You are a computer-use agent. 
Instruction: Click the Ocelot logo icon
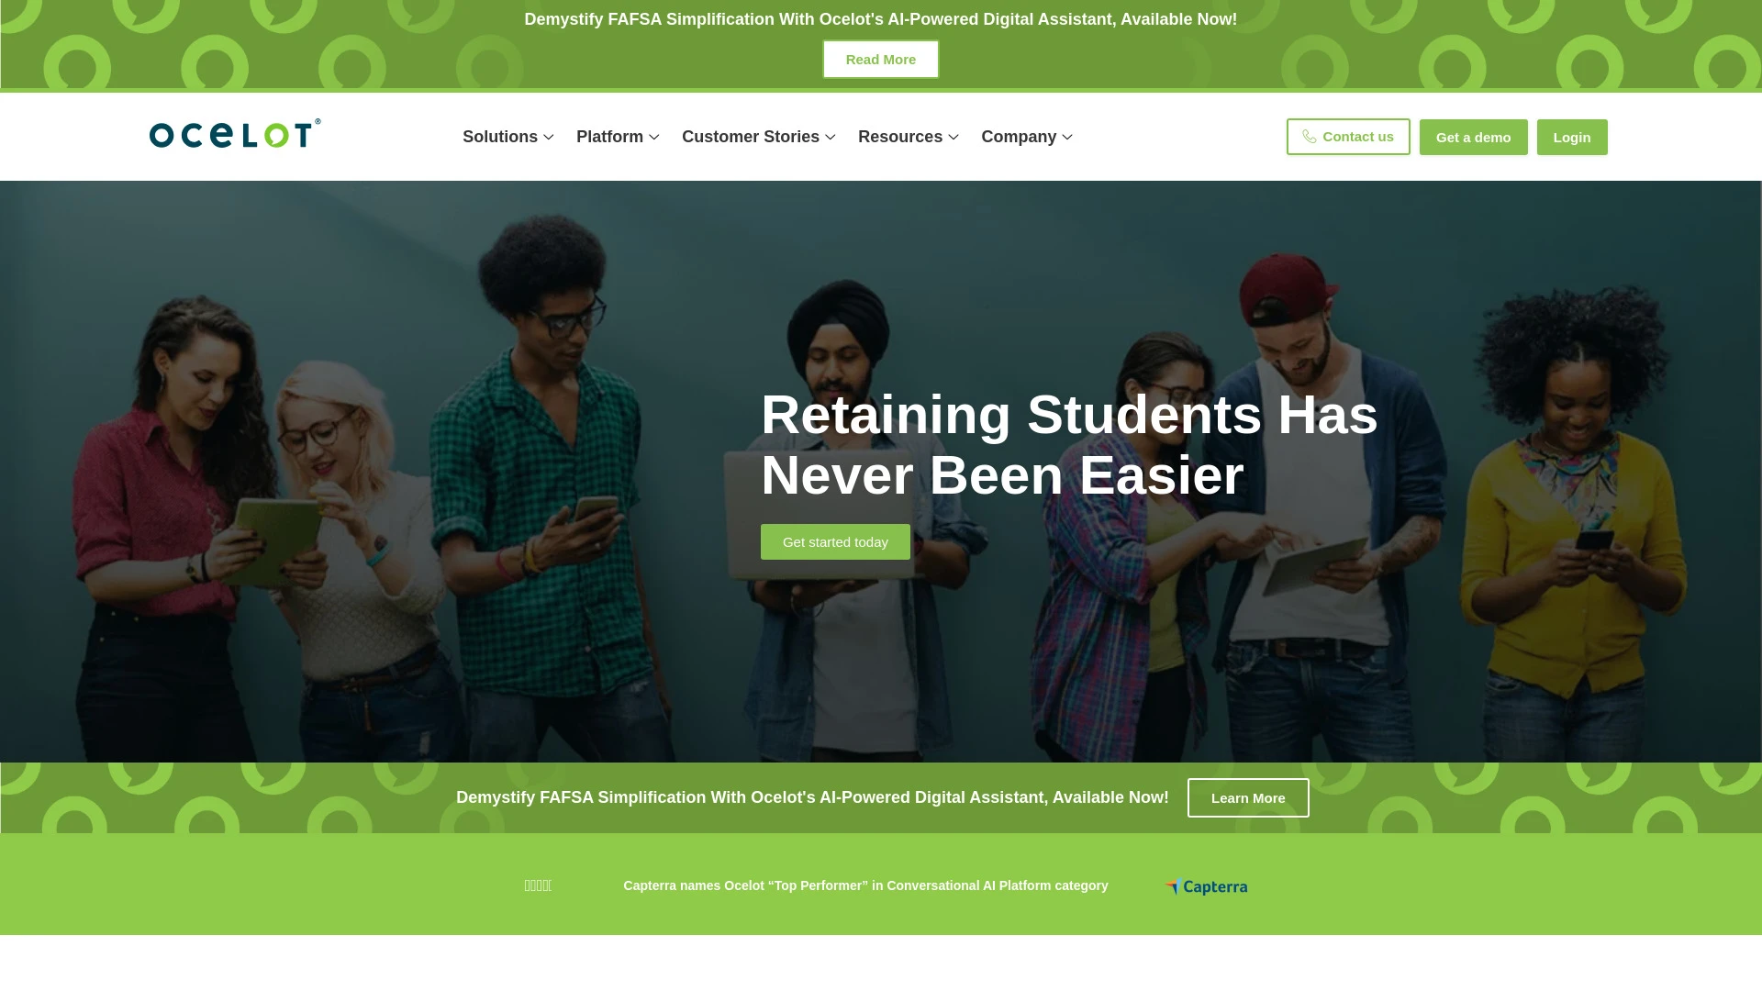click(x=234, y=134)
